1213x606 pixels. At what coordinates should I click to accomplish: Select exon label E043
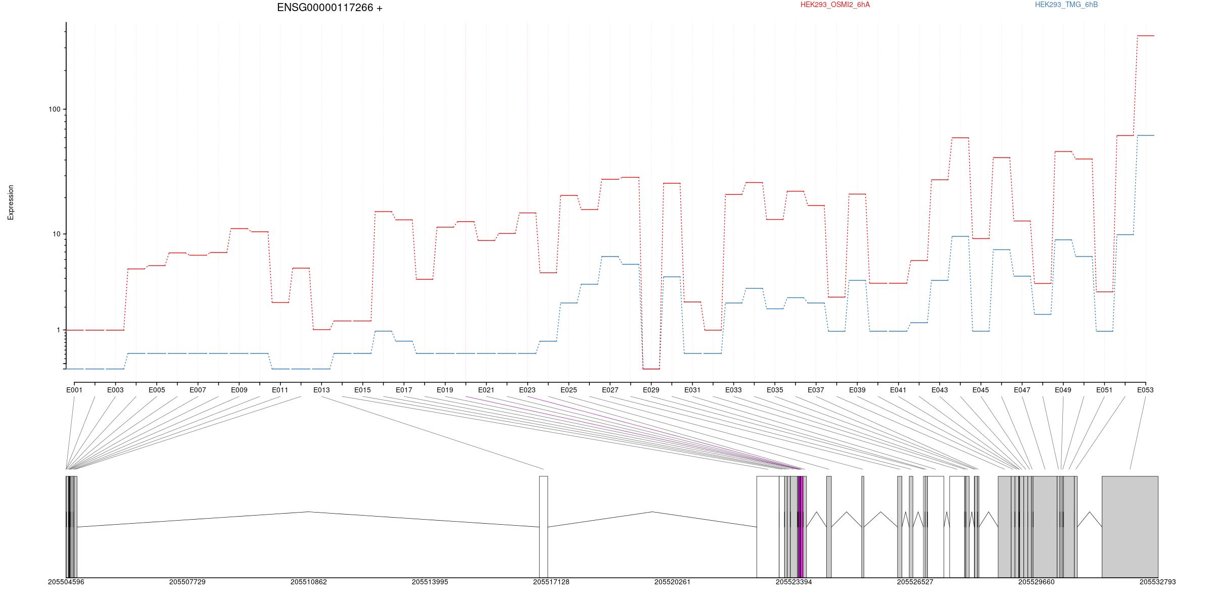(x=940, y=390)
